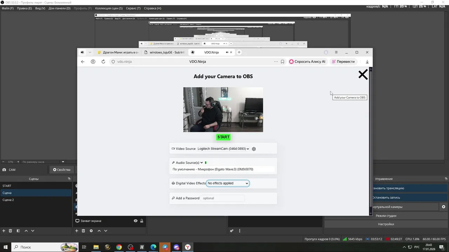Open the browser profile avatar

326,52
